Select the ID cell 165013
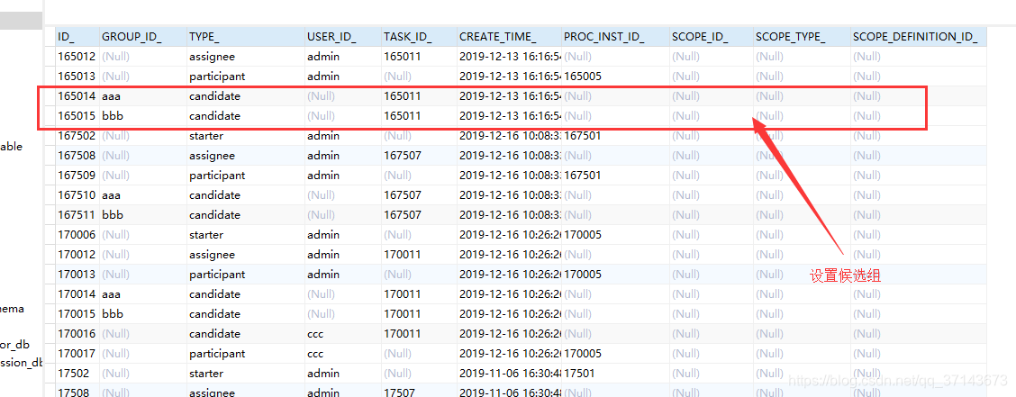Viewport: 1016px width, 397px height. click(x=77, y=77)
